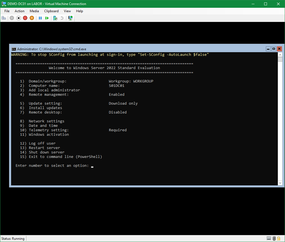Create a checkpoint with the toolbar icon

tap(55, 18)
